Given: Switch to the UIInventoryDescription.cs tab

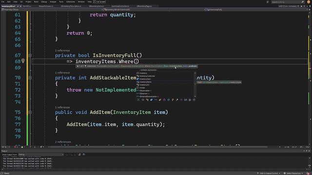Looking at the screenshot, I should click(x=71, y=6).
